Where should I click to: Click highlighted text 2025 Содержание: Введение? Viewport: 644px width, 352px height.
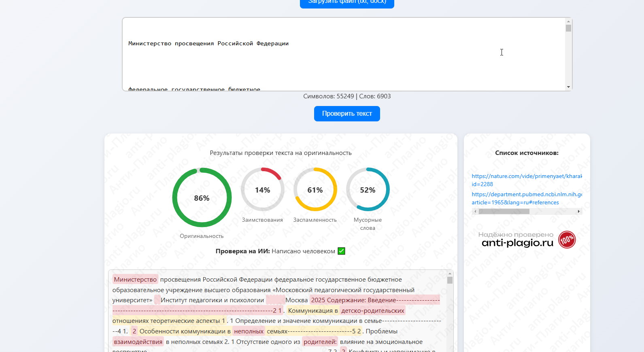point(353,300)
